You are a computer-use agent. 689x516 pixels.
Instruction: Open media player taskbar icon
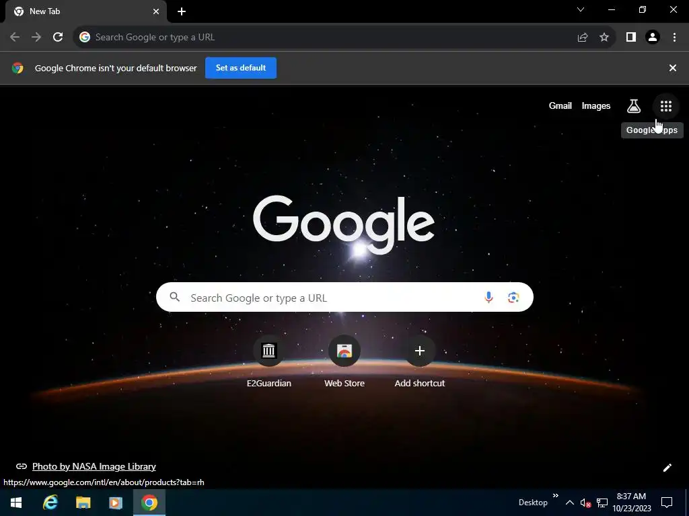[116, 503]
